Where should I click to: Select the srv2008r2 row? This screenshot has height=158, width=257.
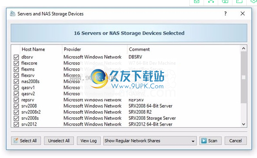pos(126,112)
